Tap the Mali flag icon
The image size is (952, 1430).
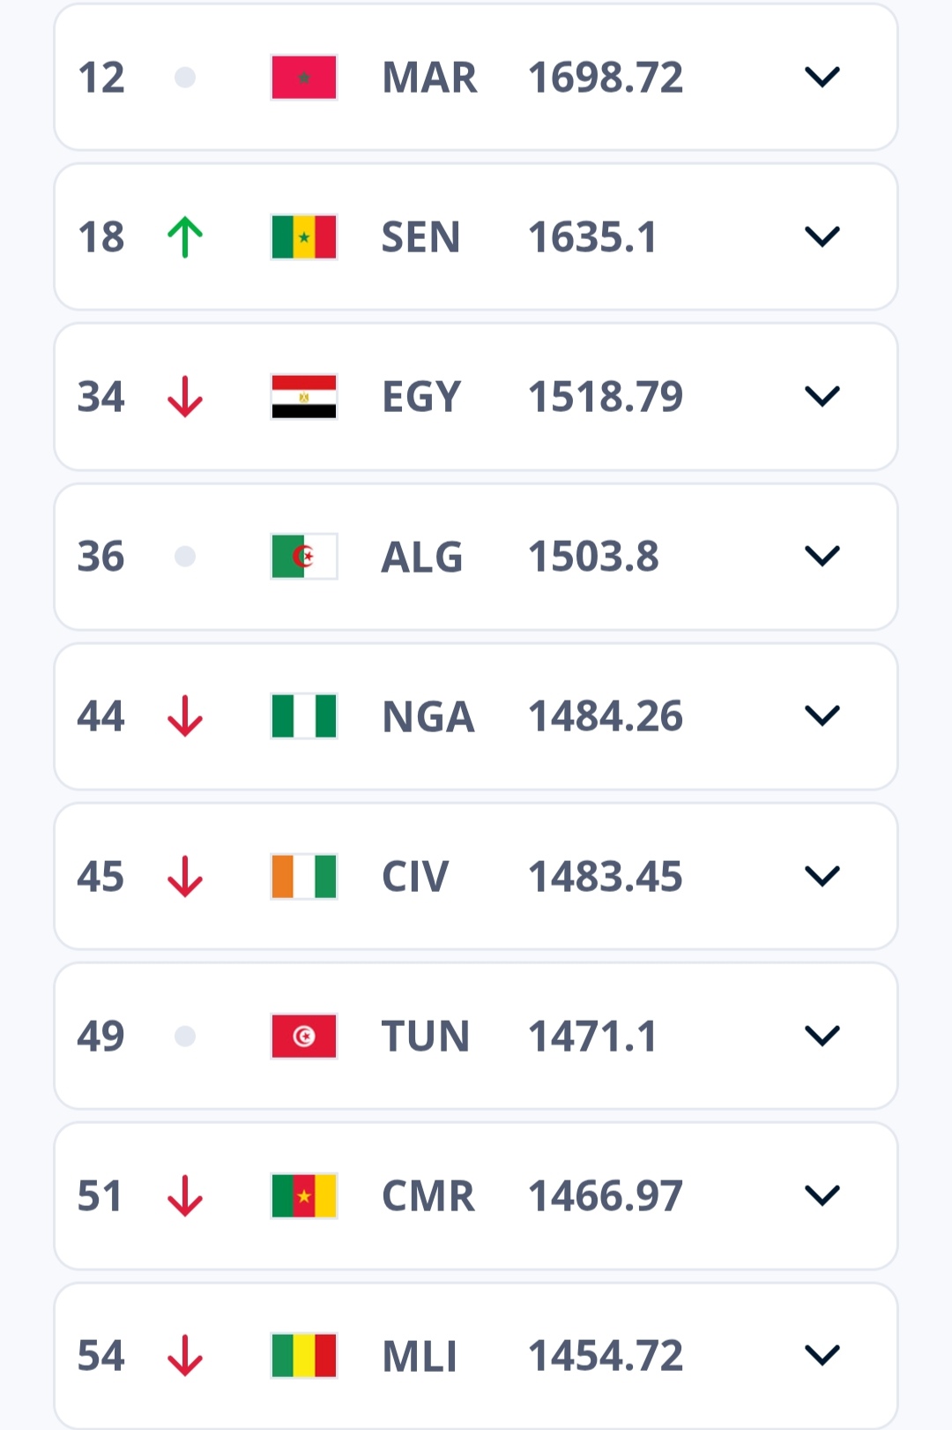[x=304, y=1356]
